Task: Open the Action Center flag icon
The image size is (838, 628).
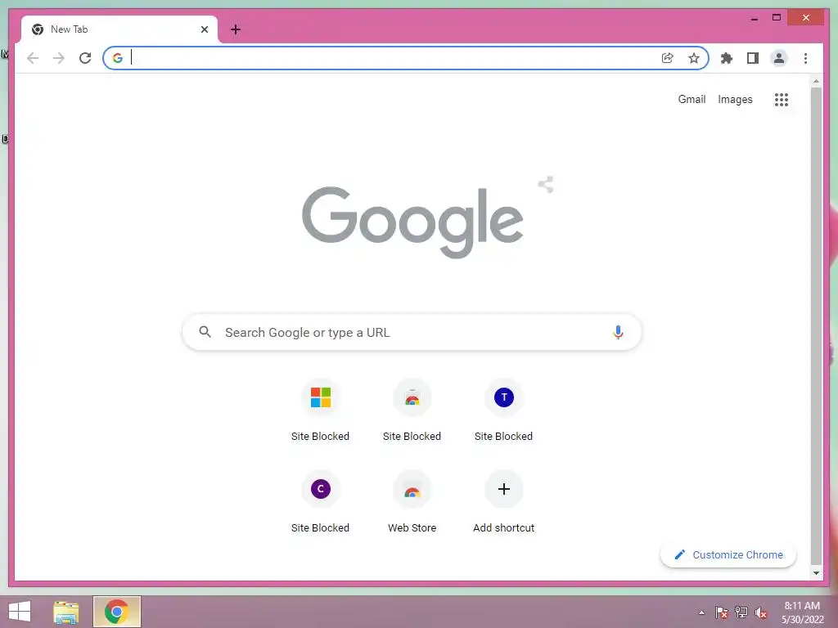Action: coord(721,612)
